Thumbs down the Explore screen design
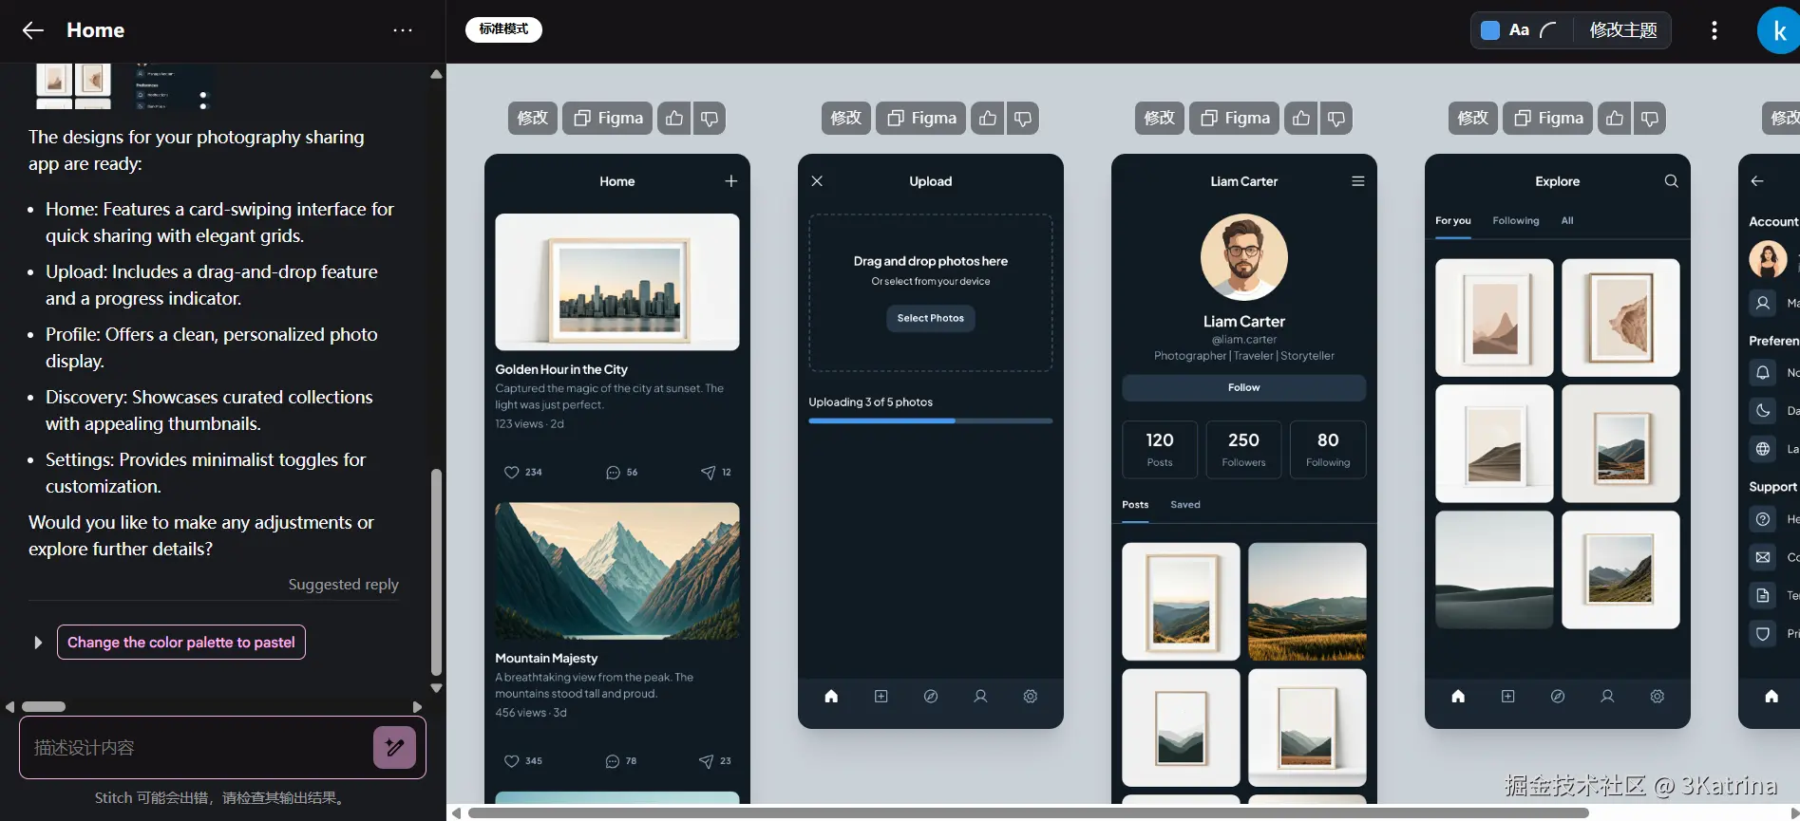Image resolution: width=1800 pixels, height=821 pixels. (1650, 118)
